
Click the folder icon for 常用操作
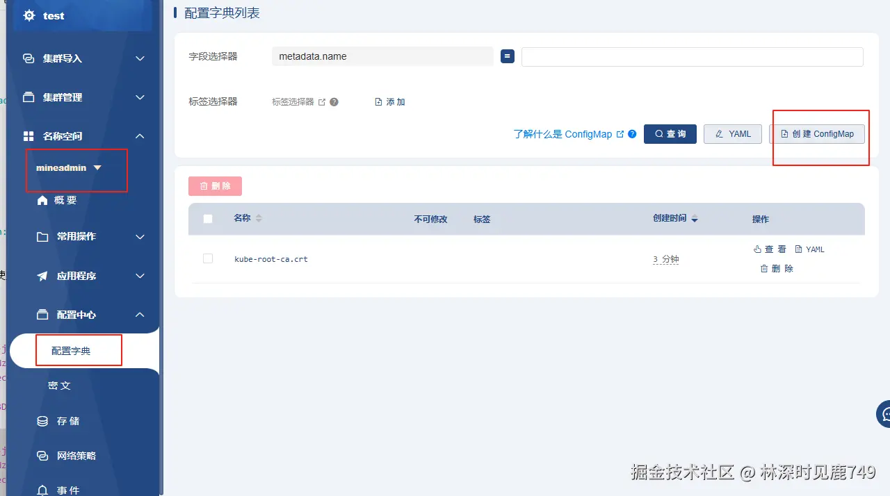(x=42, y=236)
